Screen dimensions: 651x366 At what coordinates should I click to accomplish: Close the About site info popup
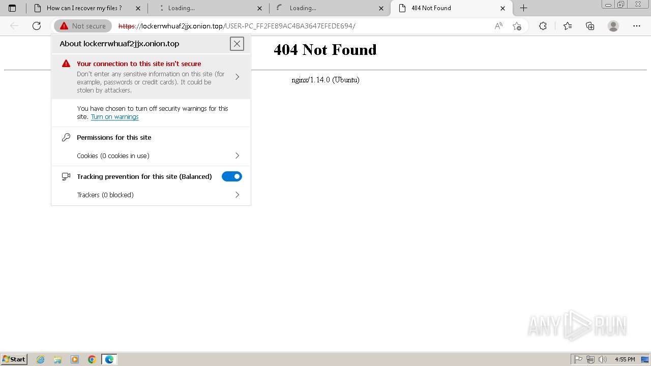tap(237, 44)
